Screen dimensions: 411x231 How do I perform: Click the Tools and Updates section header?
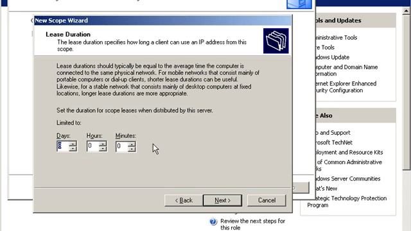point(356,21)
